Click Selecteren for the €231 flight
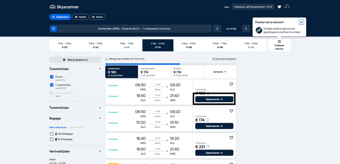The width and height of the screenshot is (340, 164). [x=214, y=153]
